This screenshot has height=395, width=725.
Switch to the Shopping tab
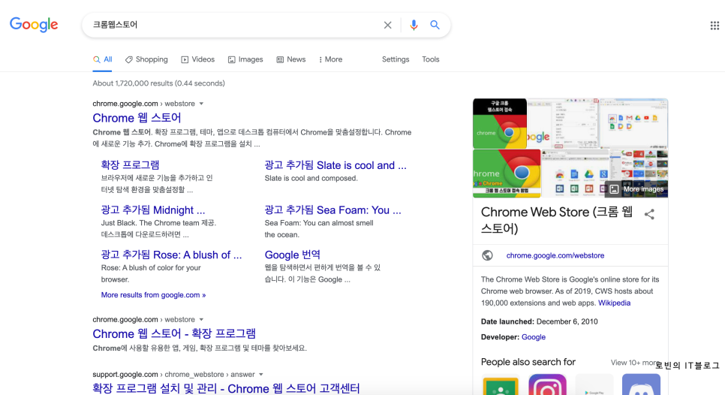(x=146, y=59)
